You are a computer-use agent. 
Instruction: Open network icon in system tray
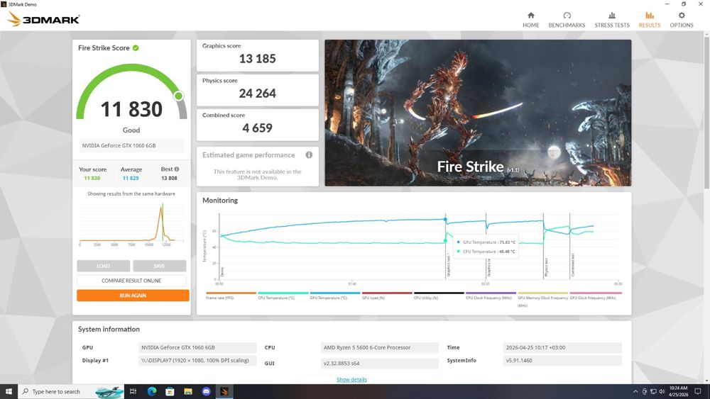(653, 391)
